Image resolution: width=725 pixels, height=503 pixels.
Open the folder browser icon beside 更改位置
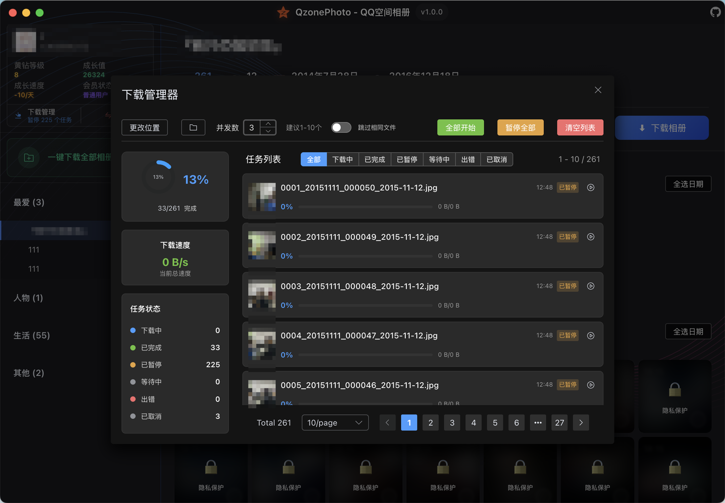tap(193, 127)
